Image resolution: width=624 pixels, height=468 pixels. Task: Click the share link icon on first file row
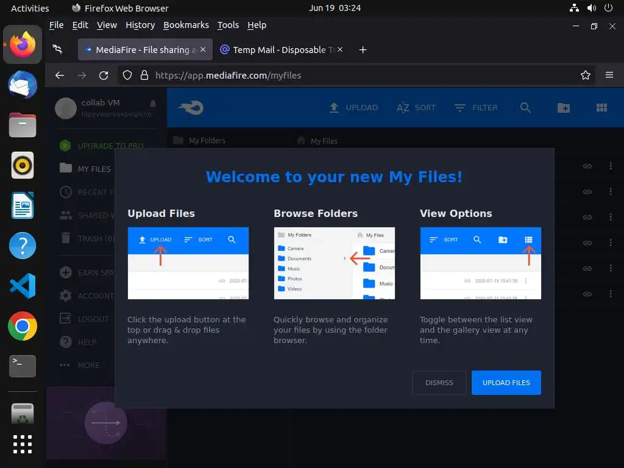(x=587, y=166)
